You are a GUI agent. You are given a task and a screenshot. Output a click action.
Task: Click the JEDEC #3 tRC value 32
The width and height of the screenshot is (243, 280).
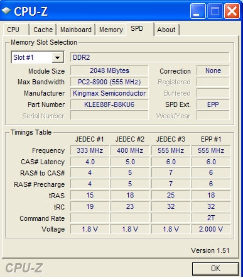pos(171,206)
